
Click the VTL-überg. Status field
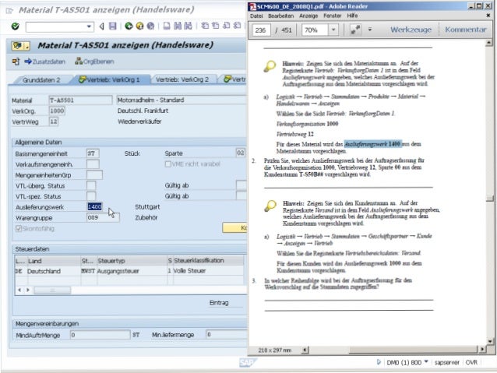[91, 185]
